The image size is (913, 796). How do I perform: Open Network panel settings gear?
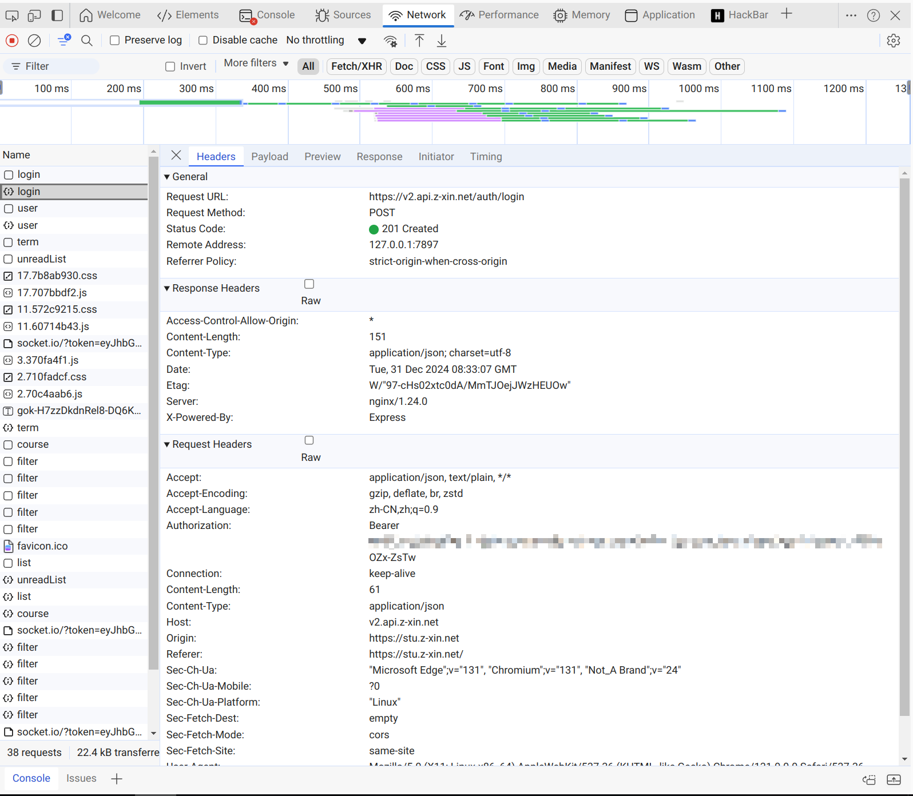(894, 41)
